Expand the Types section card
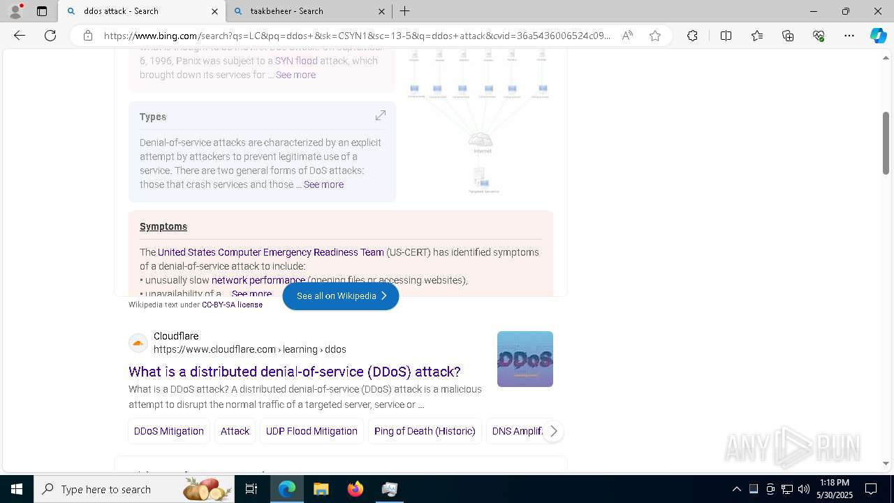This screenshot has width=894, height=503. click(x=381, y=115)
